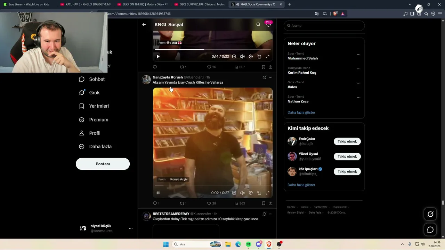
Task: Focus the Arama search field
Action: pos(324,26)
